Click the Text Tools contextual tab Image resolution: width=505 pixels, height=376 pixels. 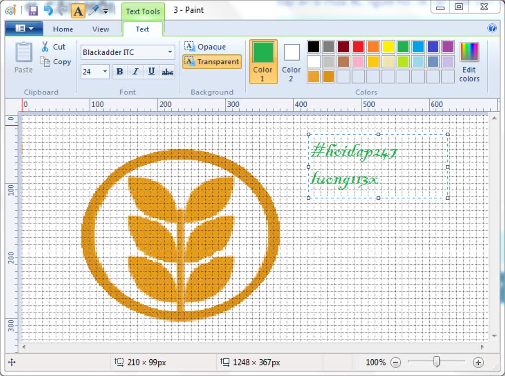(x=143, y=11)
